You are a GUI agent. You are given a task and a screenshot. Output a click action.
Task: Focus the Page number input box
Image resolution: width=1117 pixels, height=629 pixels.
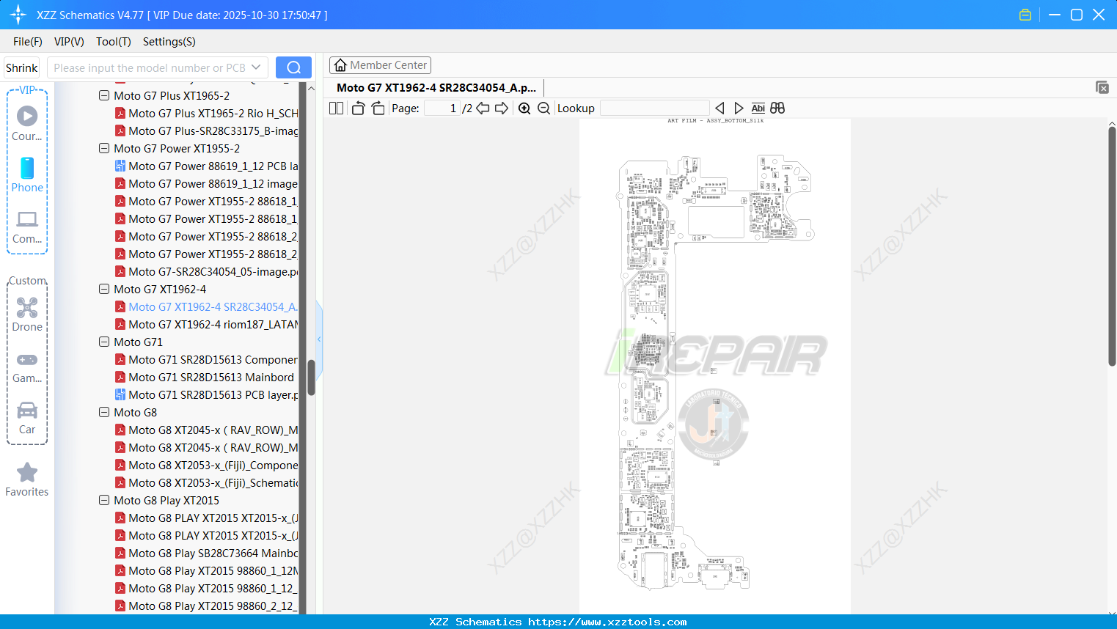pos(442,108)
